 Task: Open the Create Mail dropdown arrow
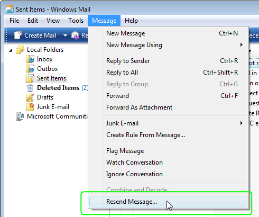pos(65,35)
